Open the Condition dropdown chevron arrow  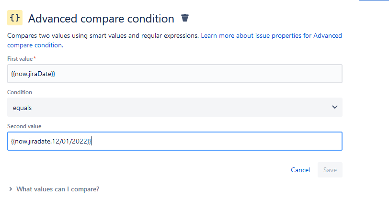tap(334, 107)
